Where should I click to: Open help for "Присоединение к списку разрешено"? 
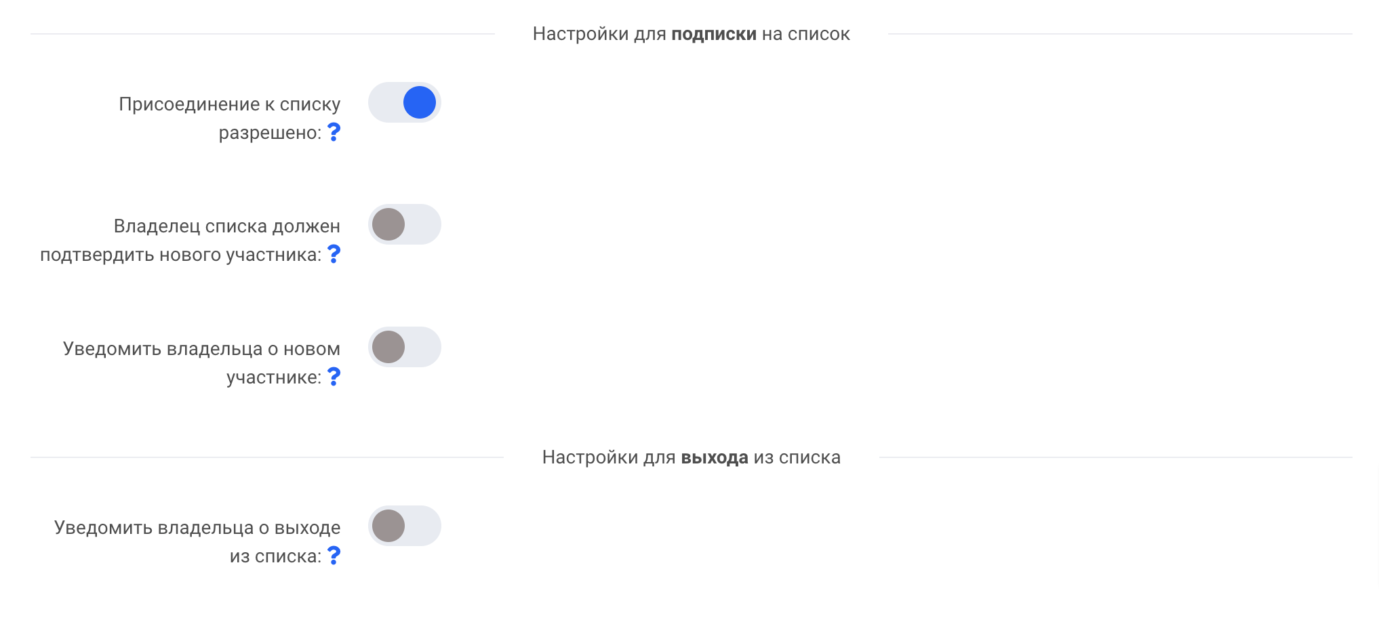[x=334, y=131]
